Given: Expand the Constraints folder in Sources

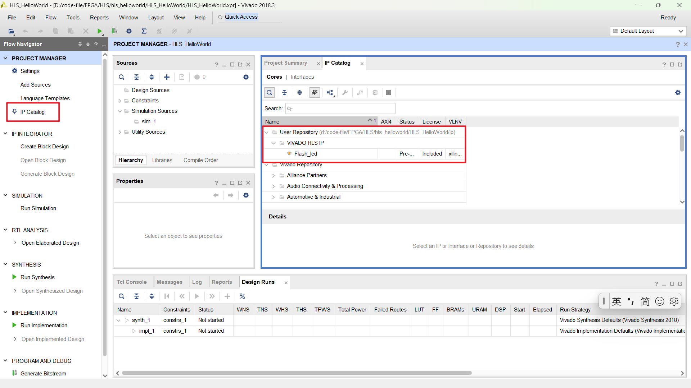Looking at the screenshot, I should tap(120, 101).
